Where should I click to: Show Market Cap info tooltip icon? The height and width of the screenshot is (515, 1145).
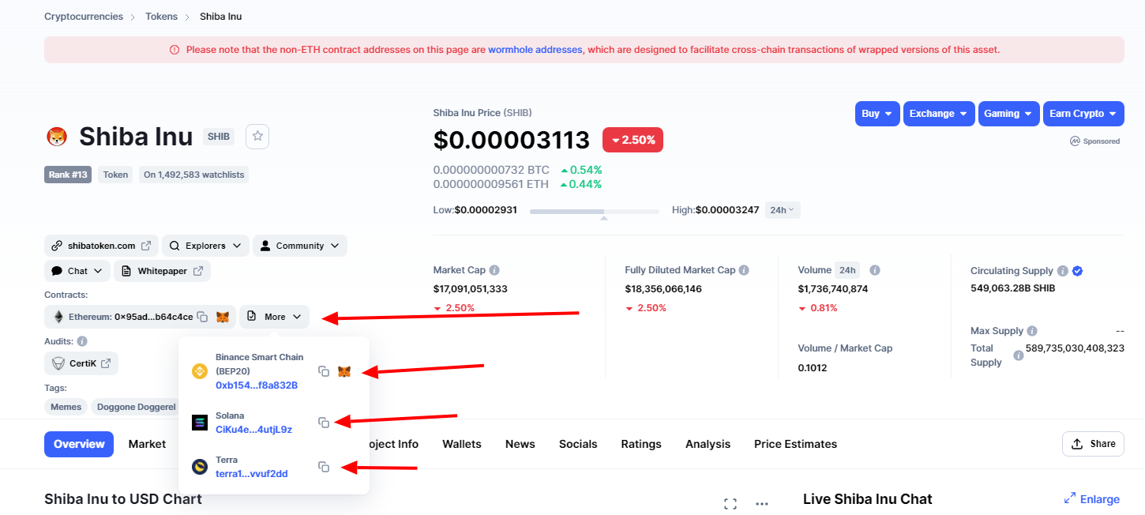point(494,270)
